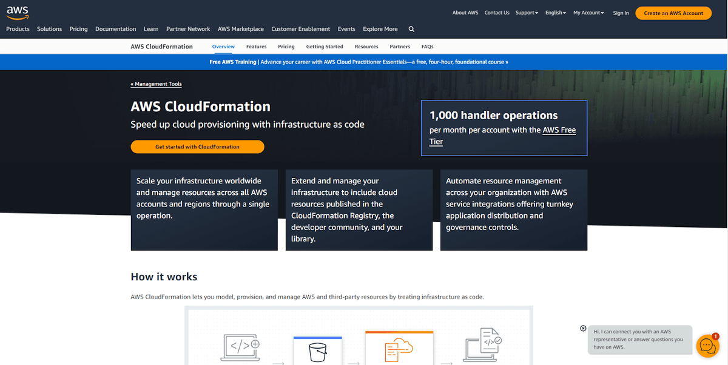Open Customer Enablement menu
Image resolution: width=728 pixels, height=365 pixels.
click(x=301, y=29)
